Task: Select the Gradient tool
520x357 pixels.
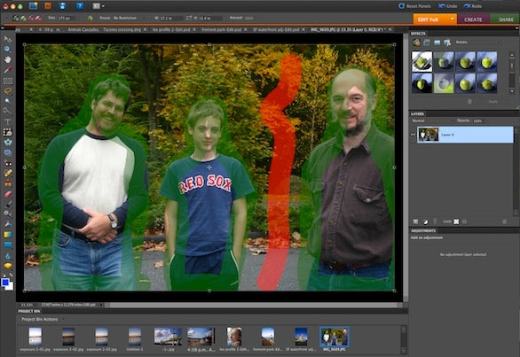Action: pyautogui.click(x=7, y=235)
